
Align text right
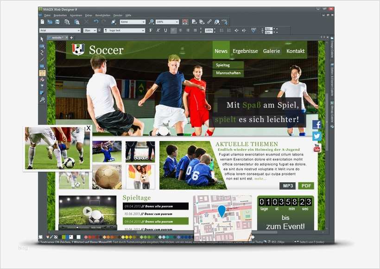(x=188, y=30)
